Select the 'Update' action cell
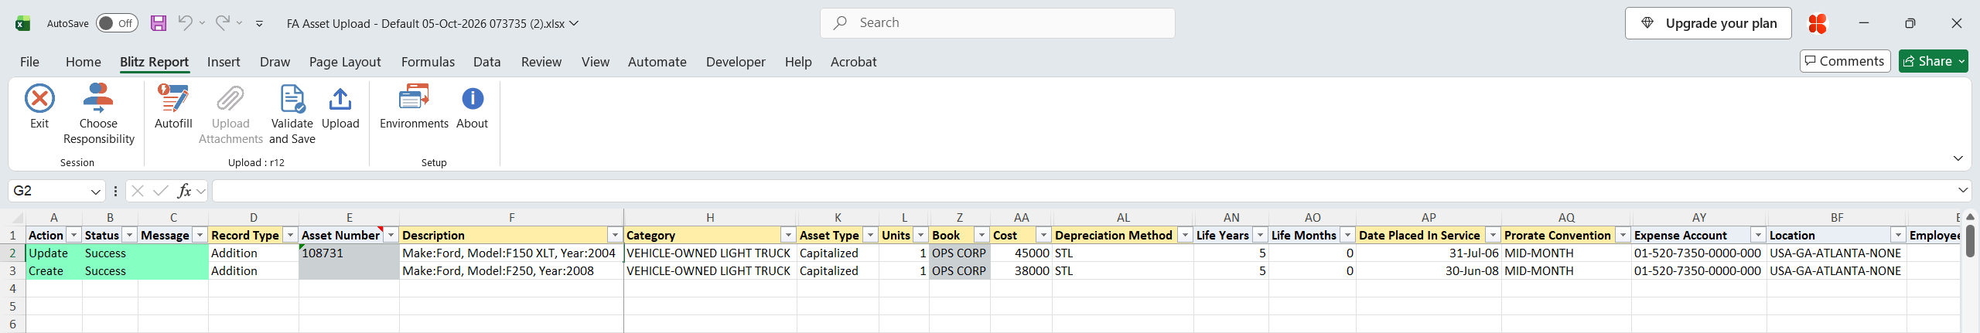1980x333 pixels. coord(53,253)
